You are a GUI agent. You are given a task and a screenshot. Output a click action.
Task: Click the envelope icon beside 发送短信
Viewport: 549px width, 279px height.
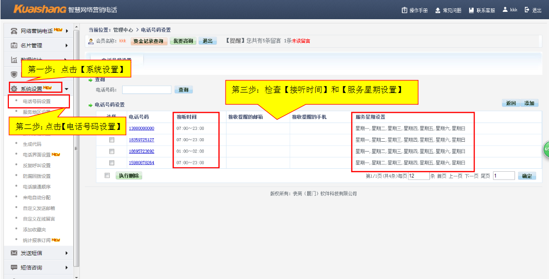pos(14,253)
